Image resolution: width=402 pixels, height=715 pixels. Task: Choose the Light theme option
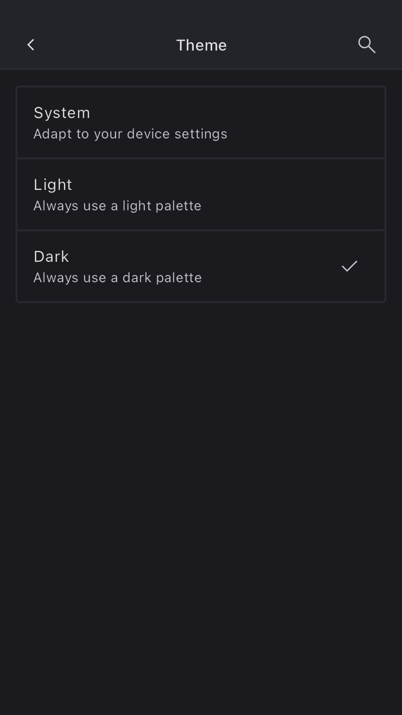click(201, 194)
